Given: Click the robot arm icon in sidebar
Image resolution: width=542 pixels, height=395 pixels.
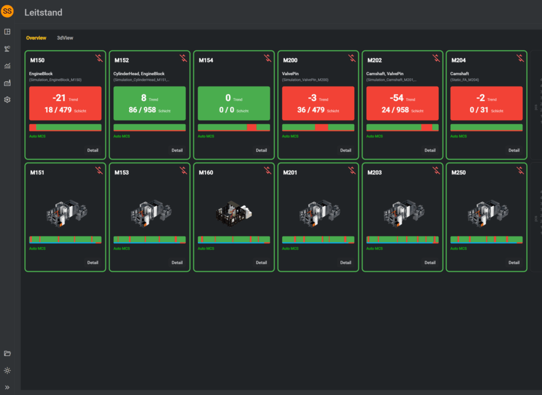Looking at the screenshot, I should [7, 49].
